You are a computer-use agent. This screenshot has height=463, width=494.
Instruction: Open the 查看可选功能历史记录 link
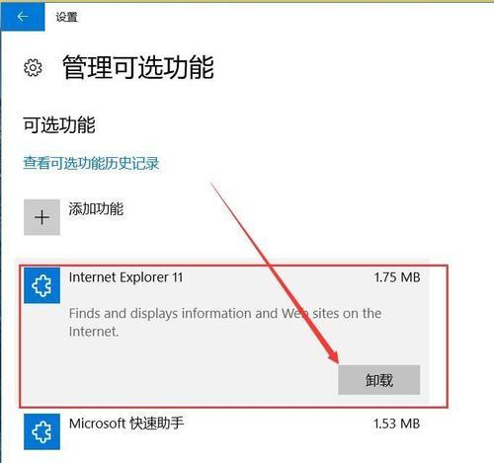click(91, 163)
